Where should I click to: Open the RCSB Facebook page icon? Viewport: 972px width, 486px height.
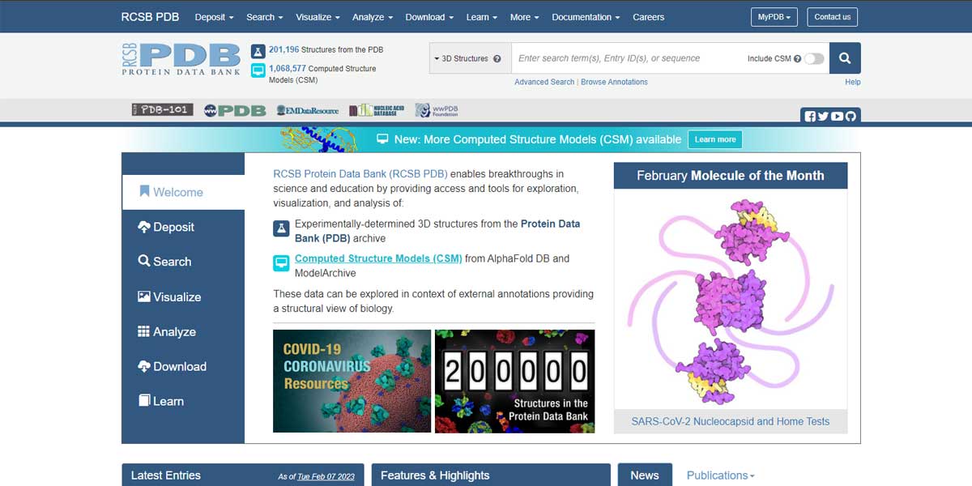(x=810, y=117)
